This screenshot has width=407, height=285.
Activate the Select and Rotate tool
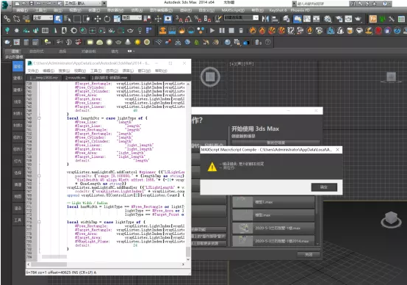point(107,18)
